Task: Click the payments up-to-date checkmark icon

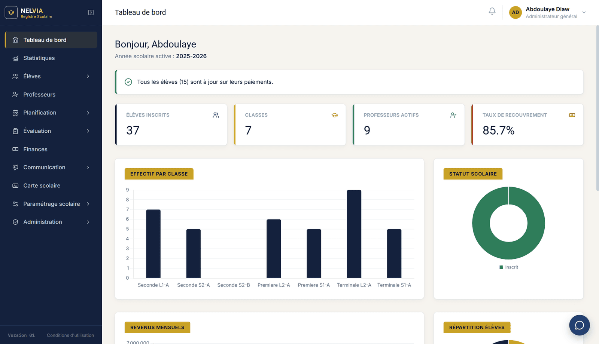Action: point(128,82)
